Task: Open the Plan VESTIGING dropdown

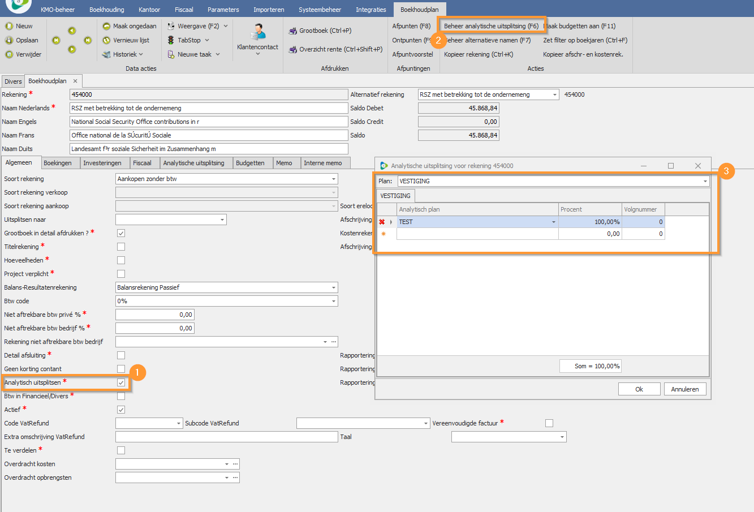Action: click(x=705, y=181)
